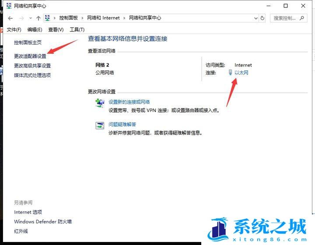Click the forward navigation arrow
The width and height of the screenshot is (315, 245).
[x=21, y=18]
